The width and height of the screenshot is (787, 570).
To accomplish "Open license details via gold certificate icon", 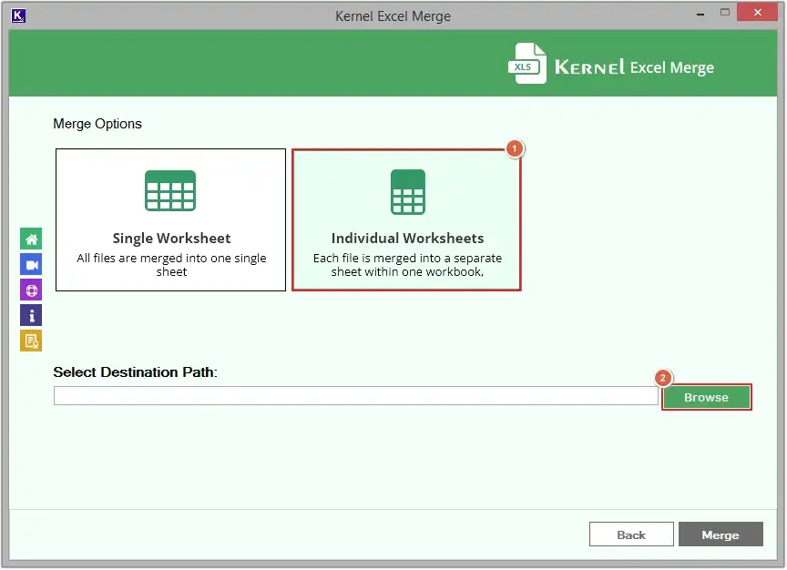I will pyautogui.click(x=30, y=340).
